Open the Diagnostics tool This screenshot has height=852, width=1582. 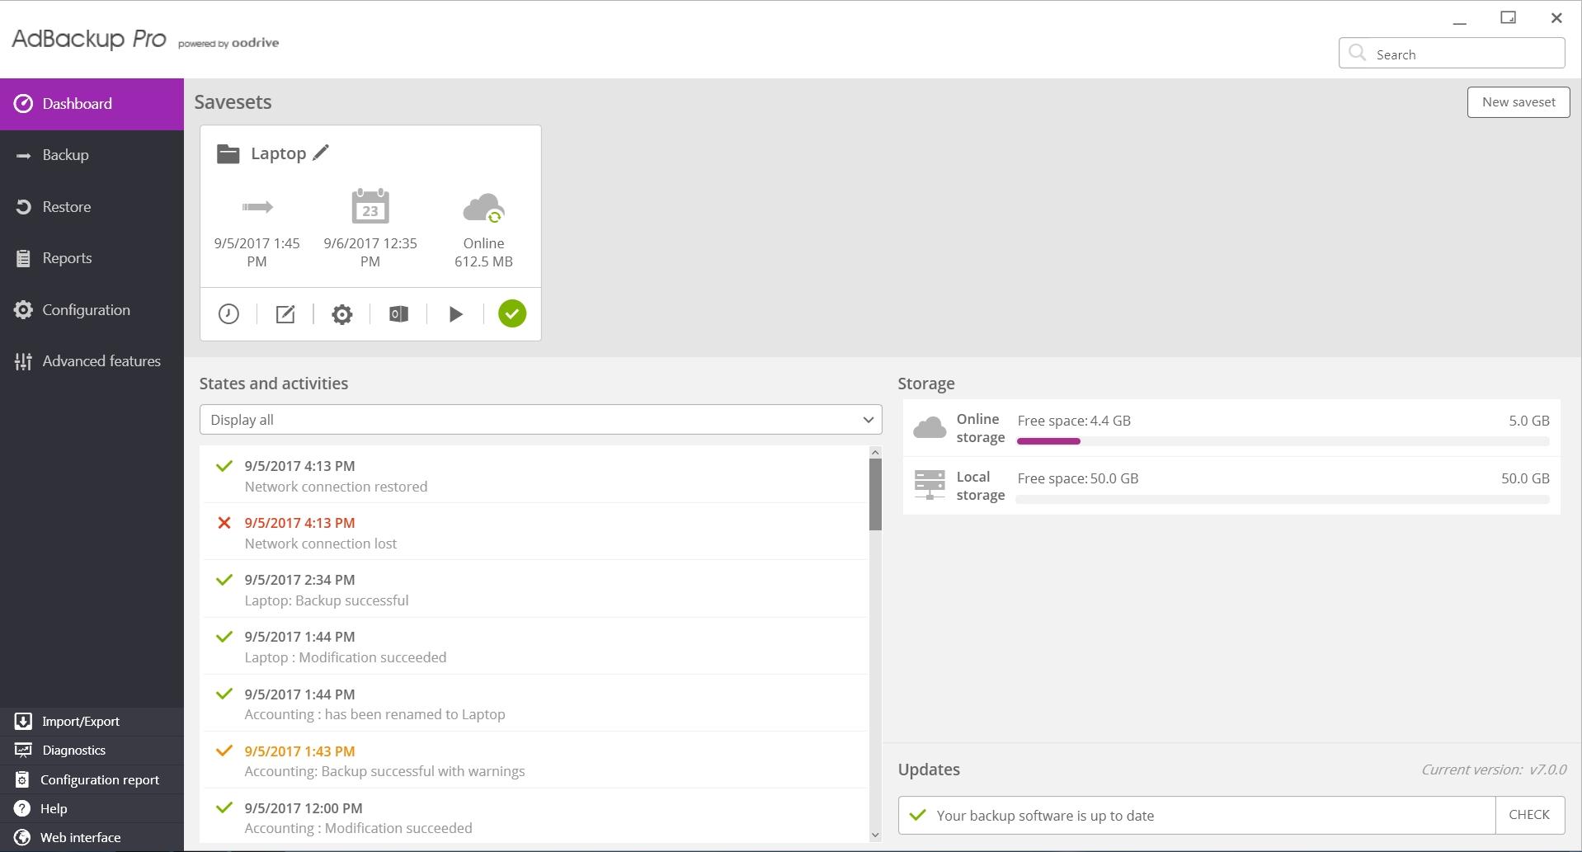pyautogui.click(x=92, y=751)
